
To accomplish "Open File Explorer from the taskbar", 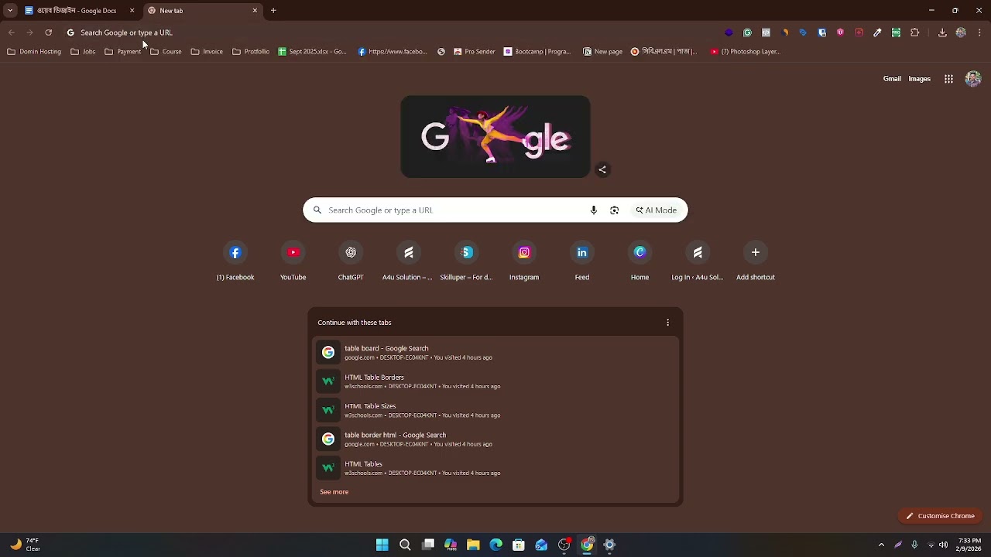I will [x=473, y=545].
